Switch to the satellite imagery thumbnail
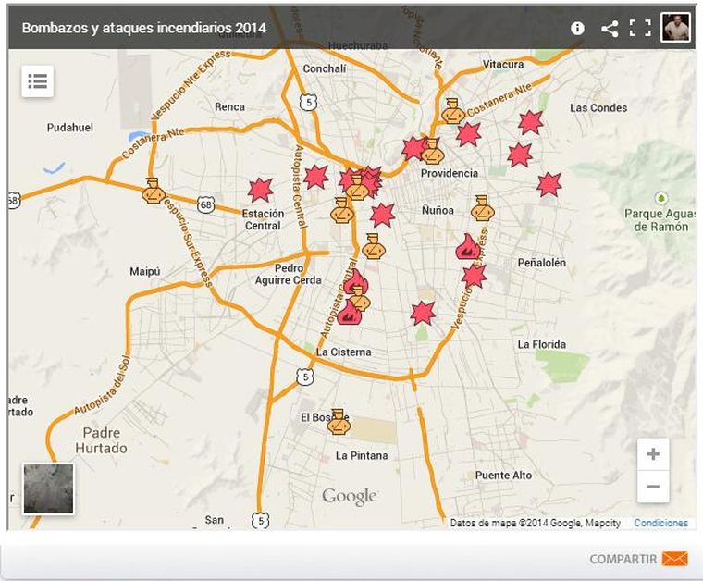 point(48,488)
